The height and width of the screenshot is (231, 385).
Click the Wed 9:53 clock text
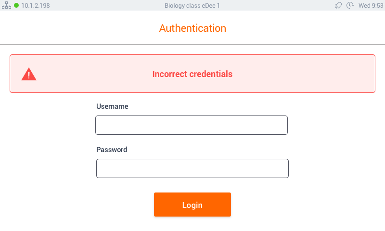[x=371, y=5]
